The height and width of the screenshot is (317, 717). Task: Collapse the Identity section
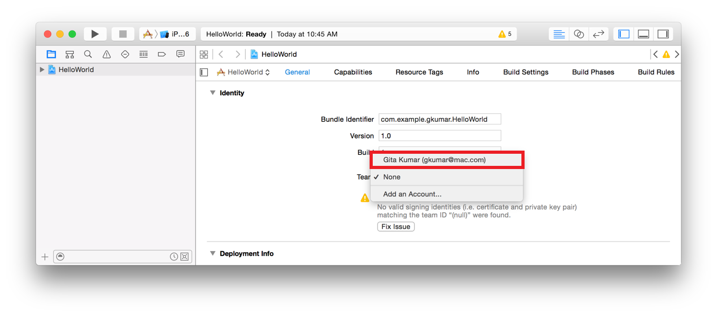tap(212, 93)
